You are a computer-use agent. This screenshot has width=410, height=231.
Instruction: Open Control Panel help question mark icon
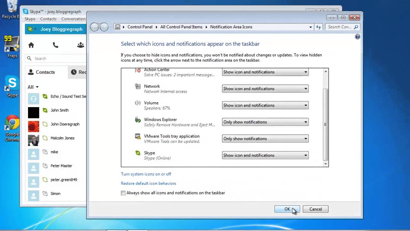pyautogui.click(x=357, y=37)
